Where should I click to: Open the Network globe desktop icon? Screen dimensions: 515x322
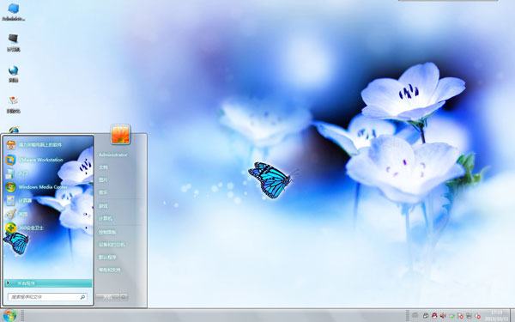pyautogui.click(x=13, y=74)
